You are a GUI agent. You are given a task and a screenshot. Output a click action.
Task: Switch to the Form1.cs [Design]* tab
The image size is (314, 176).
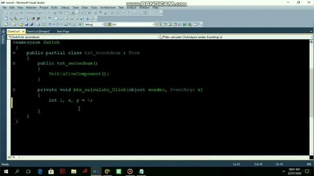pos(38,31)
